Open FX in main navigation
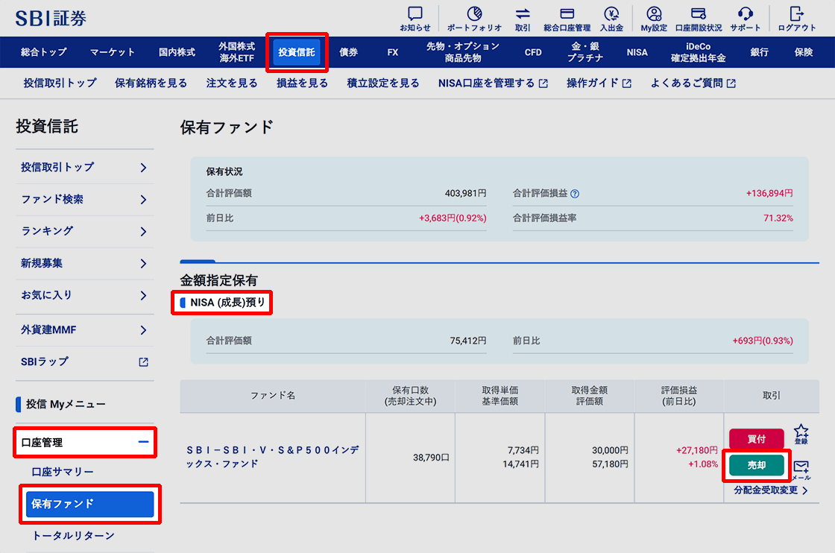 tap(392, 52)
